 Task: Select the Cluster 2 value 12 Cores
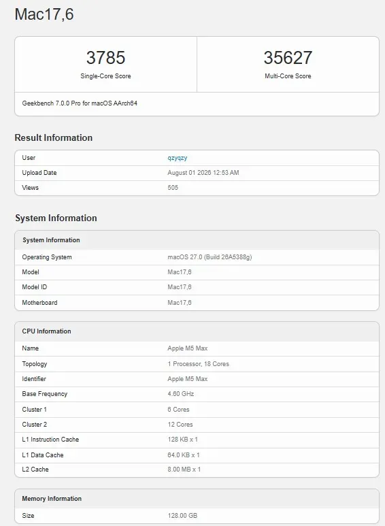click(180, 425)
